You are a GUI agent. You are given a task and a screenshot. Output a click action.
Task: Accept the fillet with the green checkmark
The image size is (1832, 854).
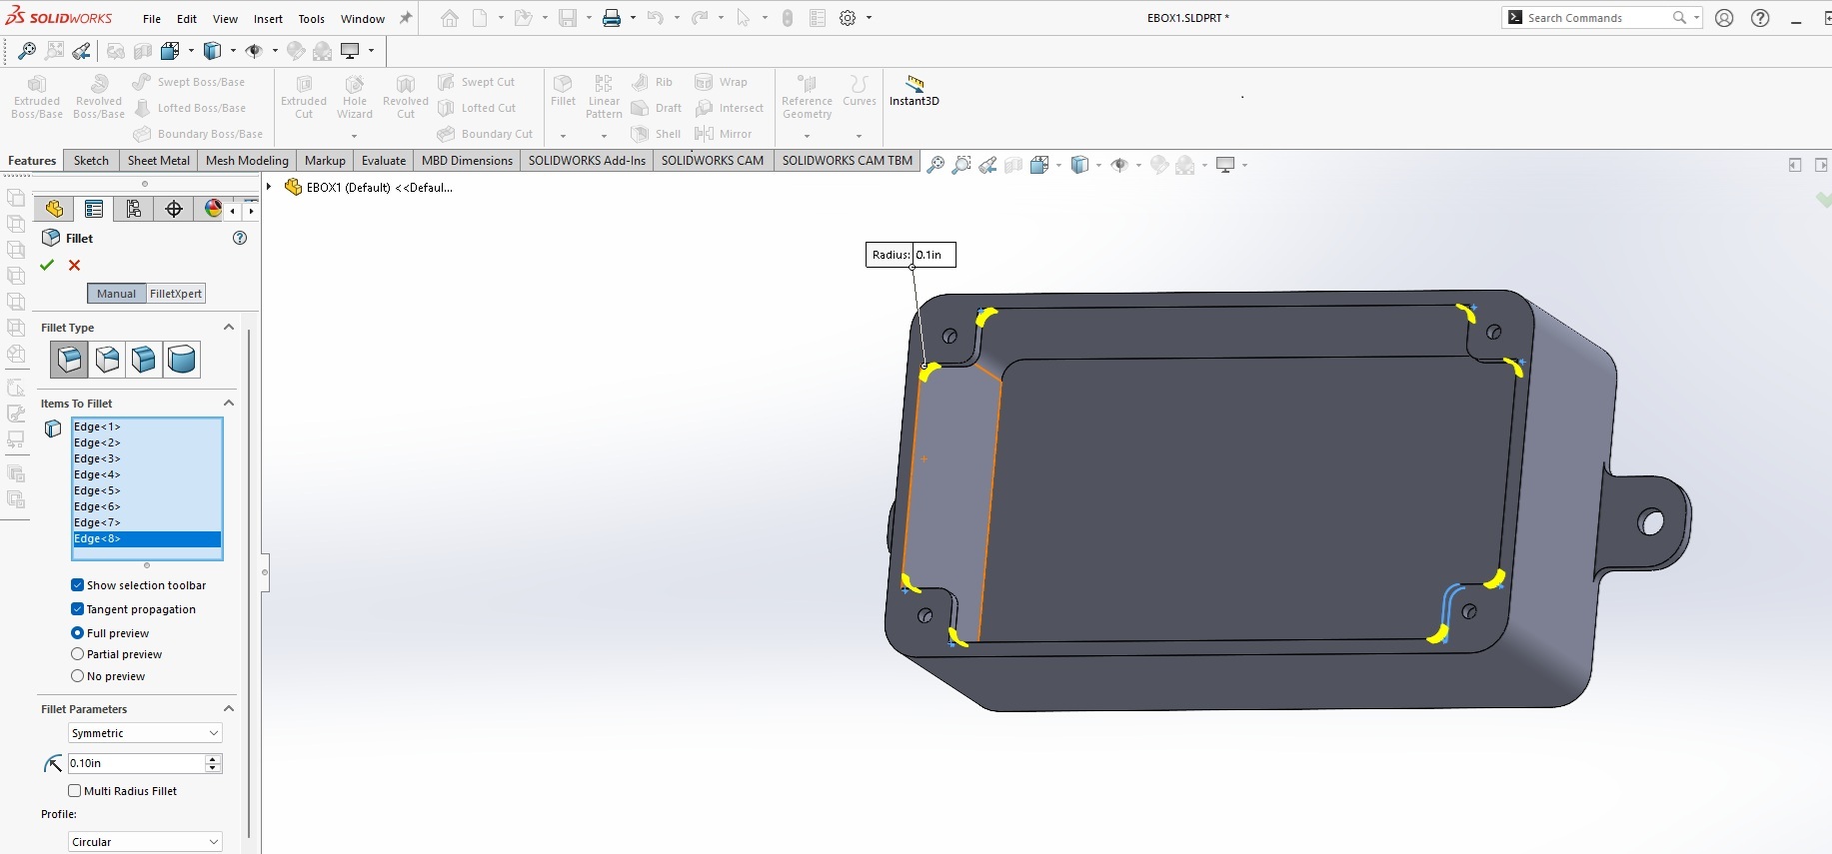[47, 265]
